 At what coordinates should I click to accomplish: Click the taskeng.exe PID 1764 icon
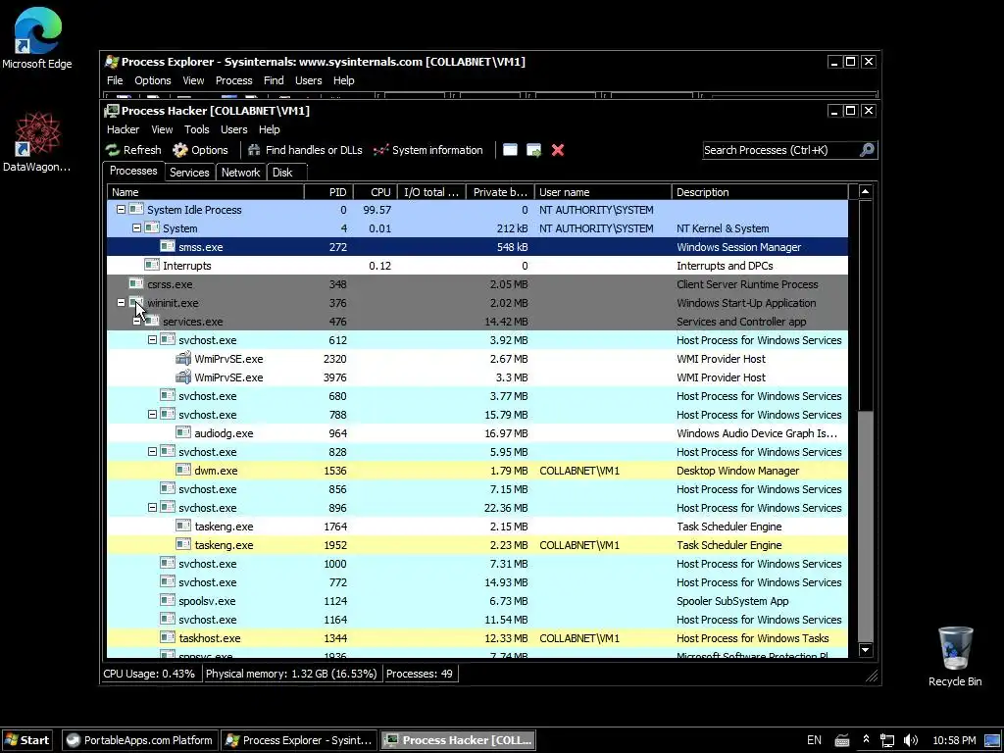[183, 526]
